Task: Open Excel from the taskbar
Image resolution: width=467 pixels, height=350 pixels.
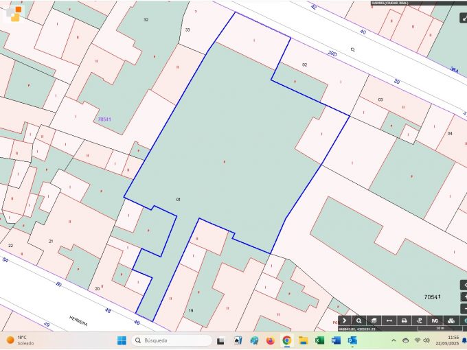Action: tap(319, 340)
